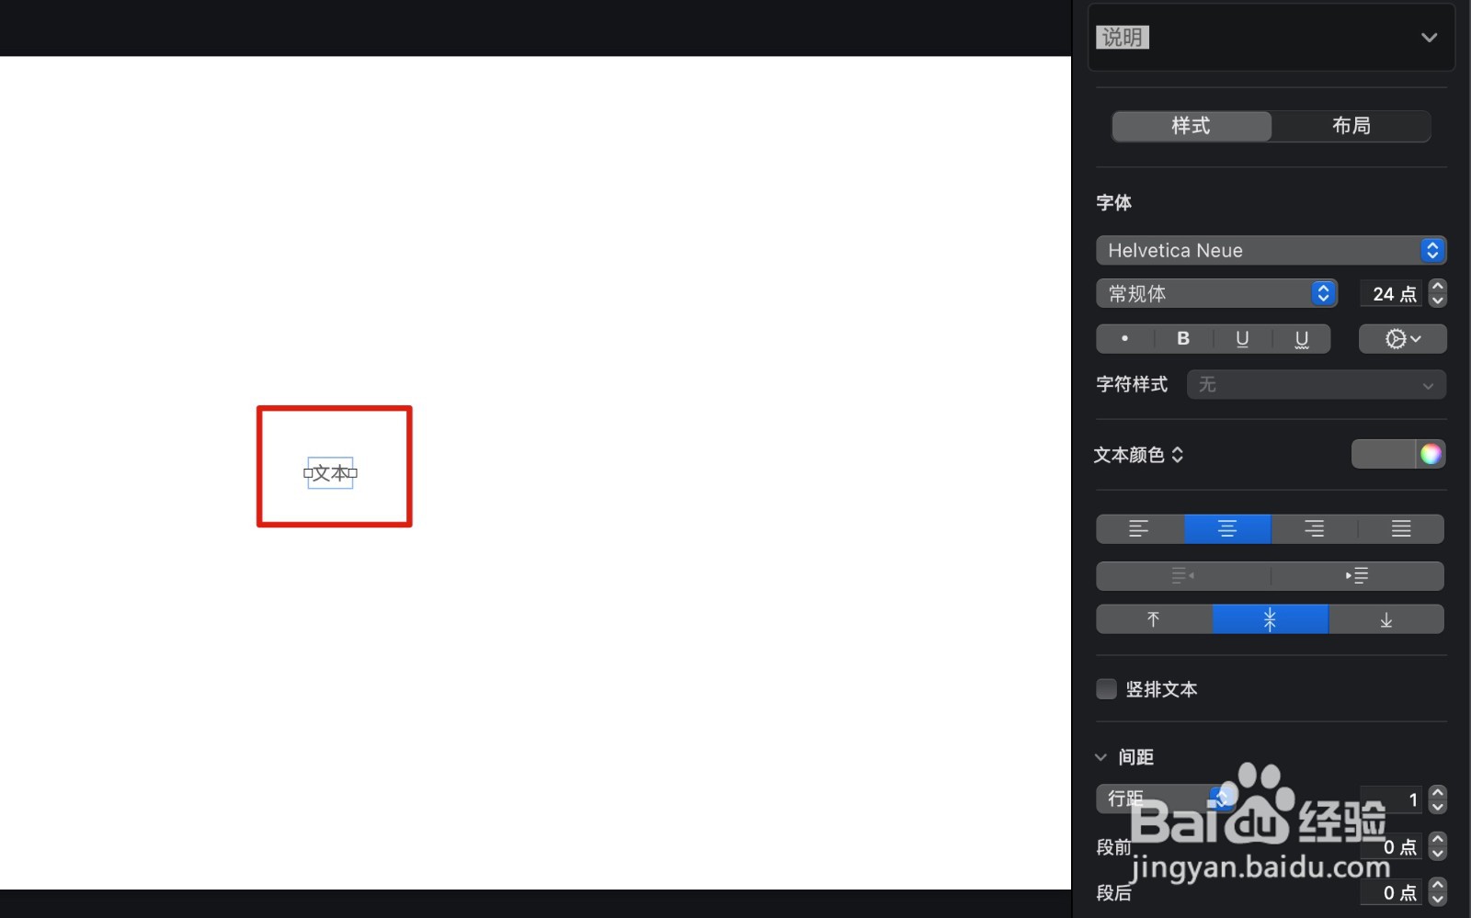Screen dimensions: 1471x918
Task: Align text vertically to middle
Action: pyautogui.click(x=1270, y=619)
